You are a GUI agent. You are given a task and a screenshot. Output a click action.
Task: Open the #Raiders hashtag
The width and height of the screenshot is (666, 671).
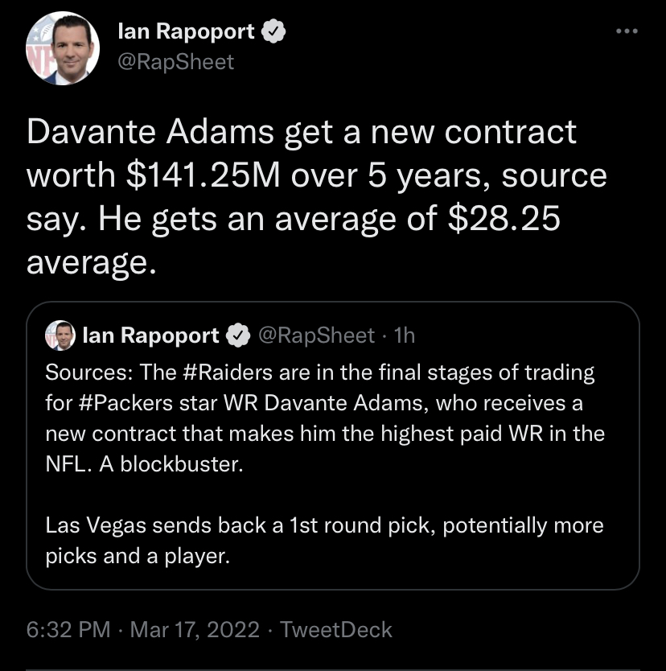tap(227, 372)
